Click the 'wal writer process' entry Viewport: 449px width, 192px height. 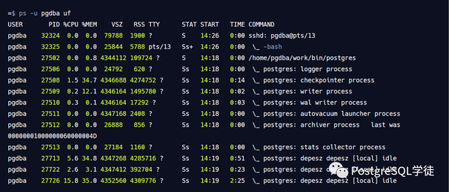click(x=333, y=102)
